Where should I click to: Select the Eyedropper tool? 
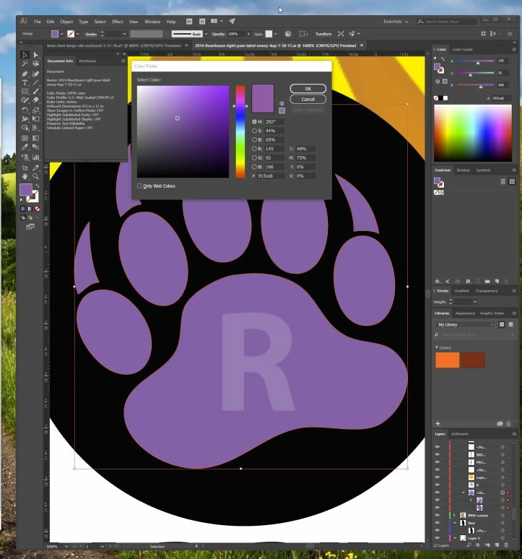[25, 147]
